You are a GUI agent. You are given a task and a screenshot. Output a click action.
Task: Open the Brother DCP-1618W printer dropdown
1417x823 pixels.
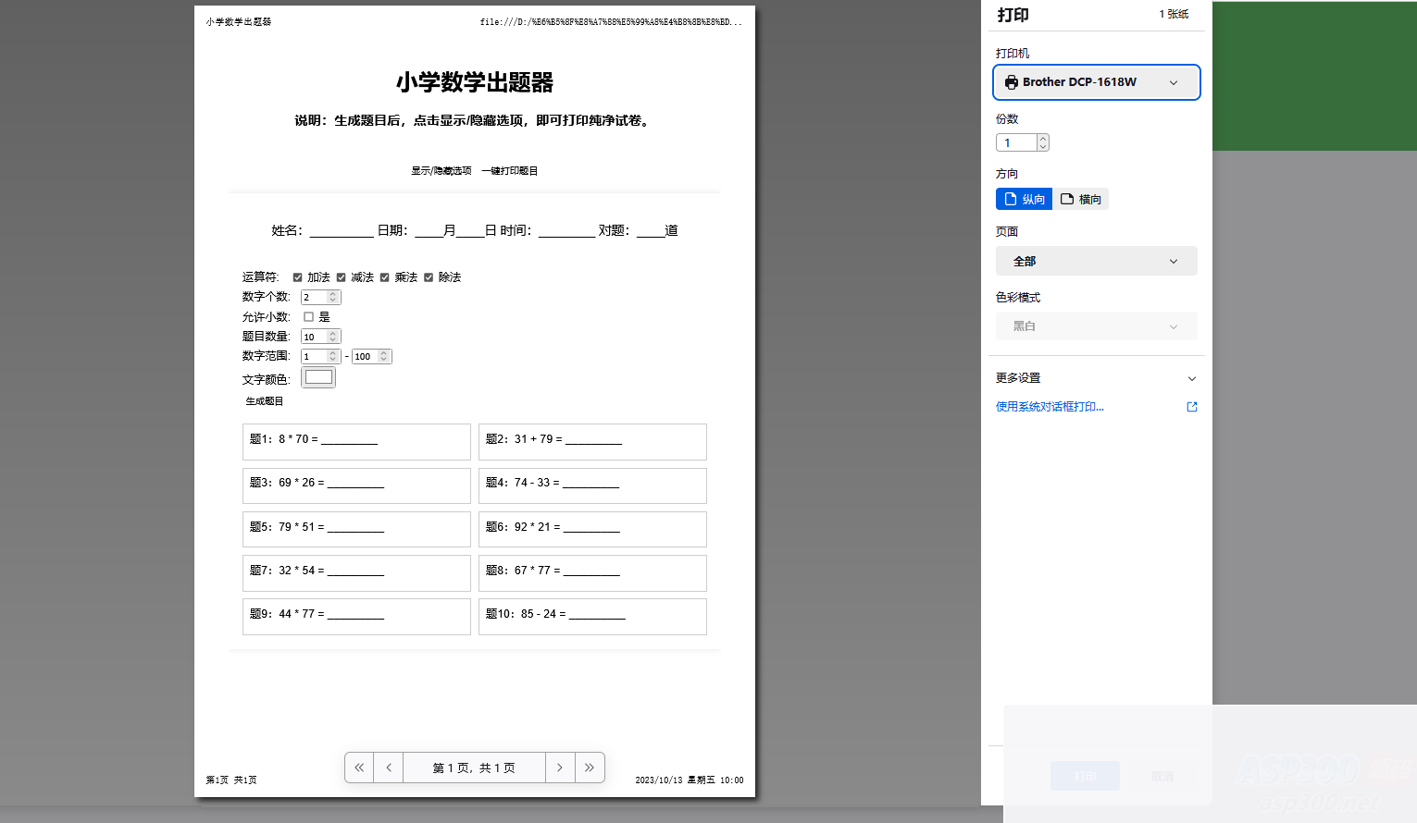[x=1096, y=81]
